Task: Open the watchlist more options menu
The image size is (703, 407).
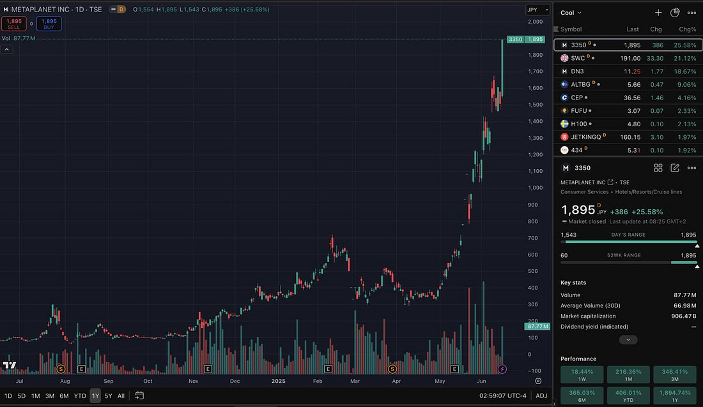Action: click(x=691, y=13)
